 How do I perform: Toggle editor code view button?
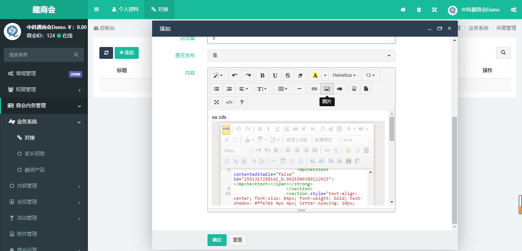229,102
